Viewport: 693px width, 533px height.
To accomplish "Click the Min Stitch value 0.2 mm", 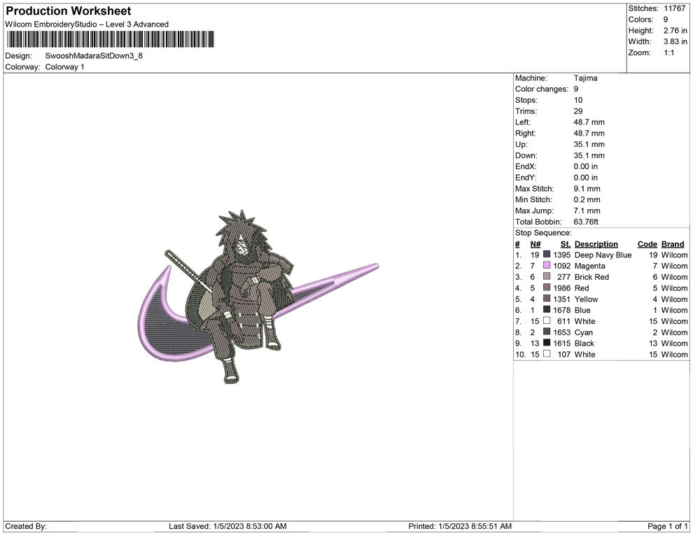I will click(x=587, y=199).
